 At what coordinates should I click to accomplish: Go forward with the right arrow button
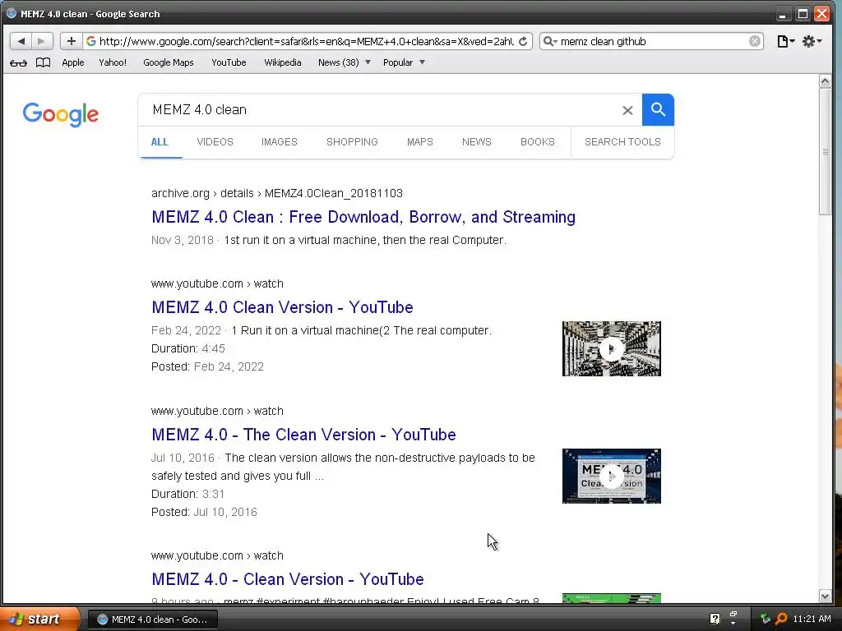pyautogui.click(x=42, y=41)
